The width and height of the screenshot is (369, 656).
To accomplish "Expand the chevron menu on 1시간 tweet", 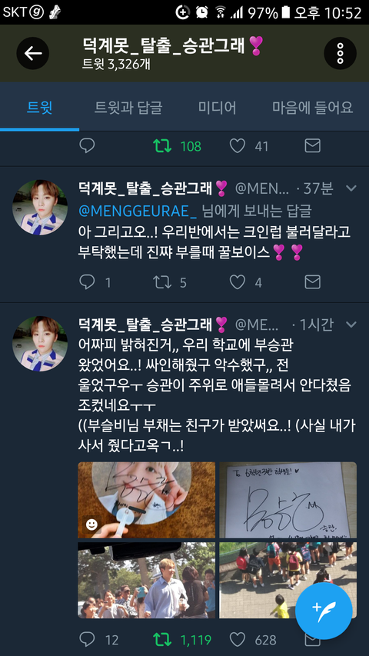I will 351,324.
